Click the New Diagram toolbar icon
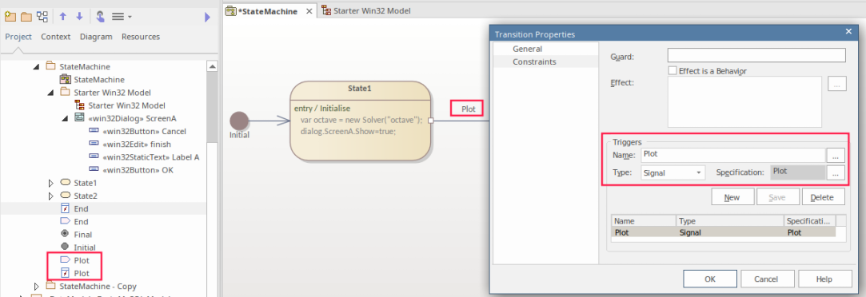The height and width of the screenshot is (297, 866). click(42, 17)
